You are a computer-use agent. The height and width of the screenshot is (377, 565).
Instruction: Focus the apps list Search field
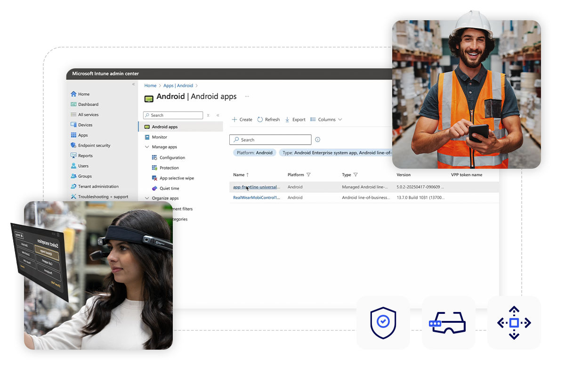(270, 139)
